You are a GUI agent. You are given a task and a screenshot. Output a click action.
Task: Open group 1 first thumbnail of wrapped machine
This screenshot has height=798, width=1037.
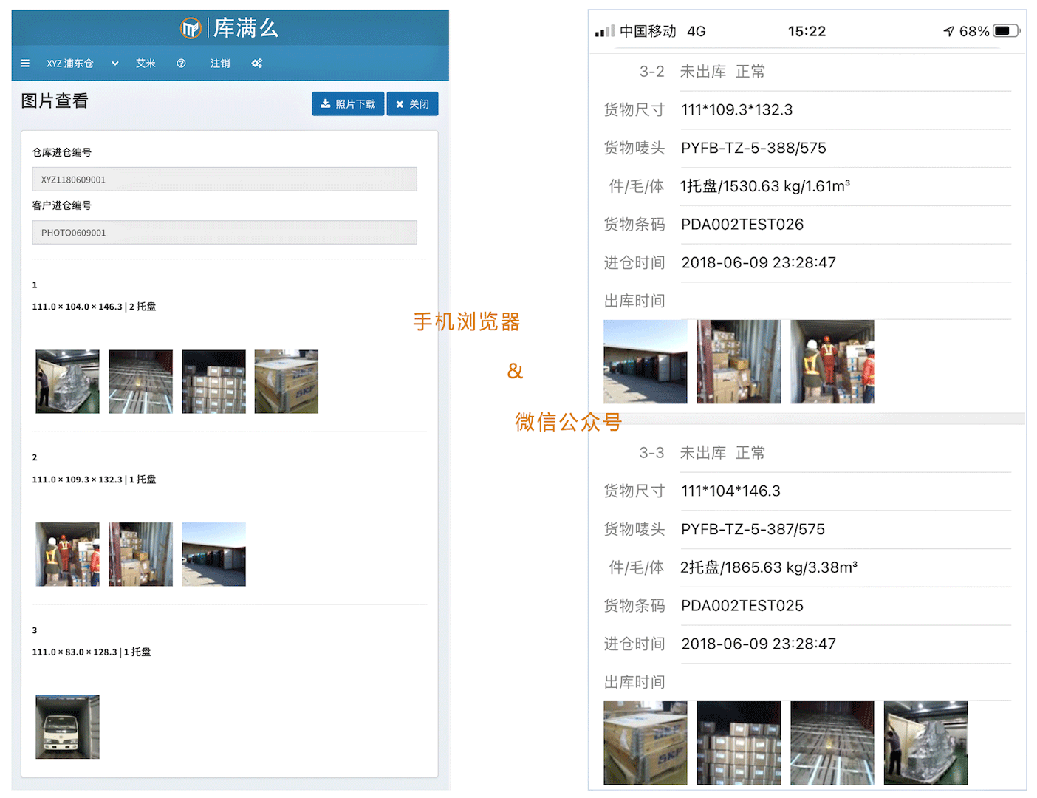tap(67, 381)
